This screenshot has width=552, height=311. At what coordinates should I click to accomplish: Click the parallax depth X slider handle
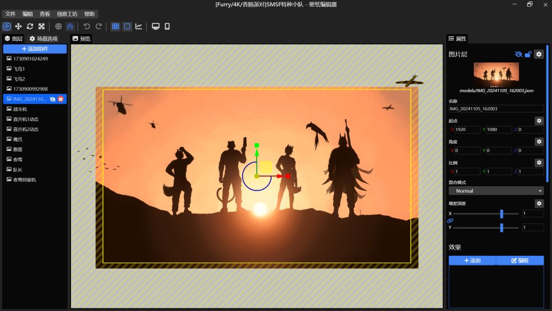tap(501, 213)
